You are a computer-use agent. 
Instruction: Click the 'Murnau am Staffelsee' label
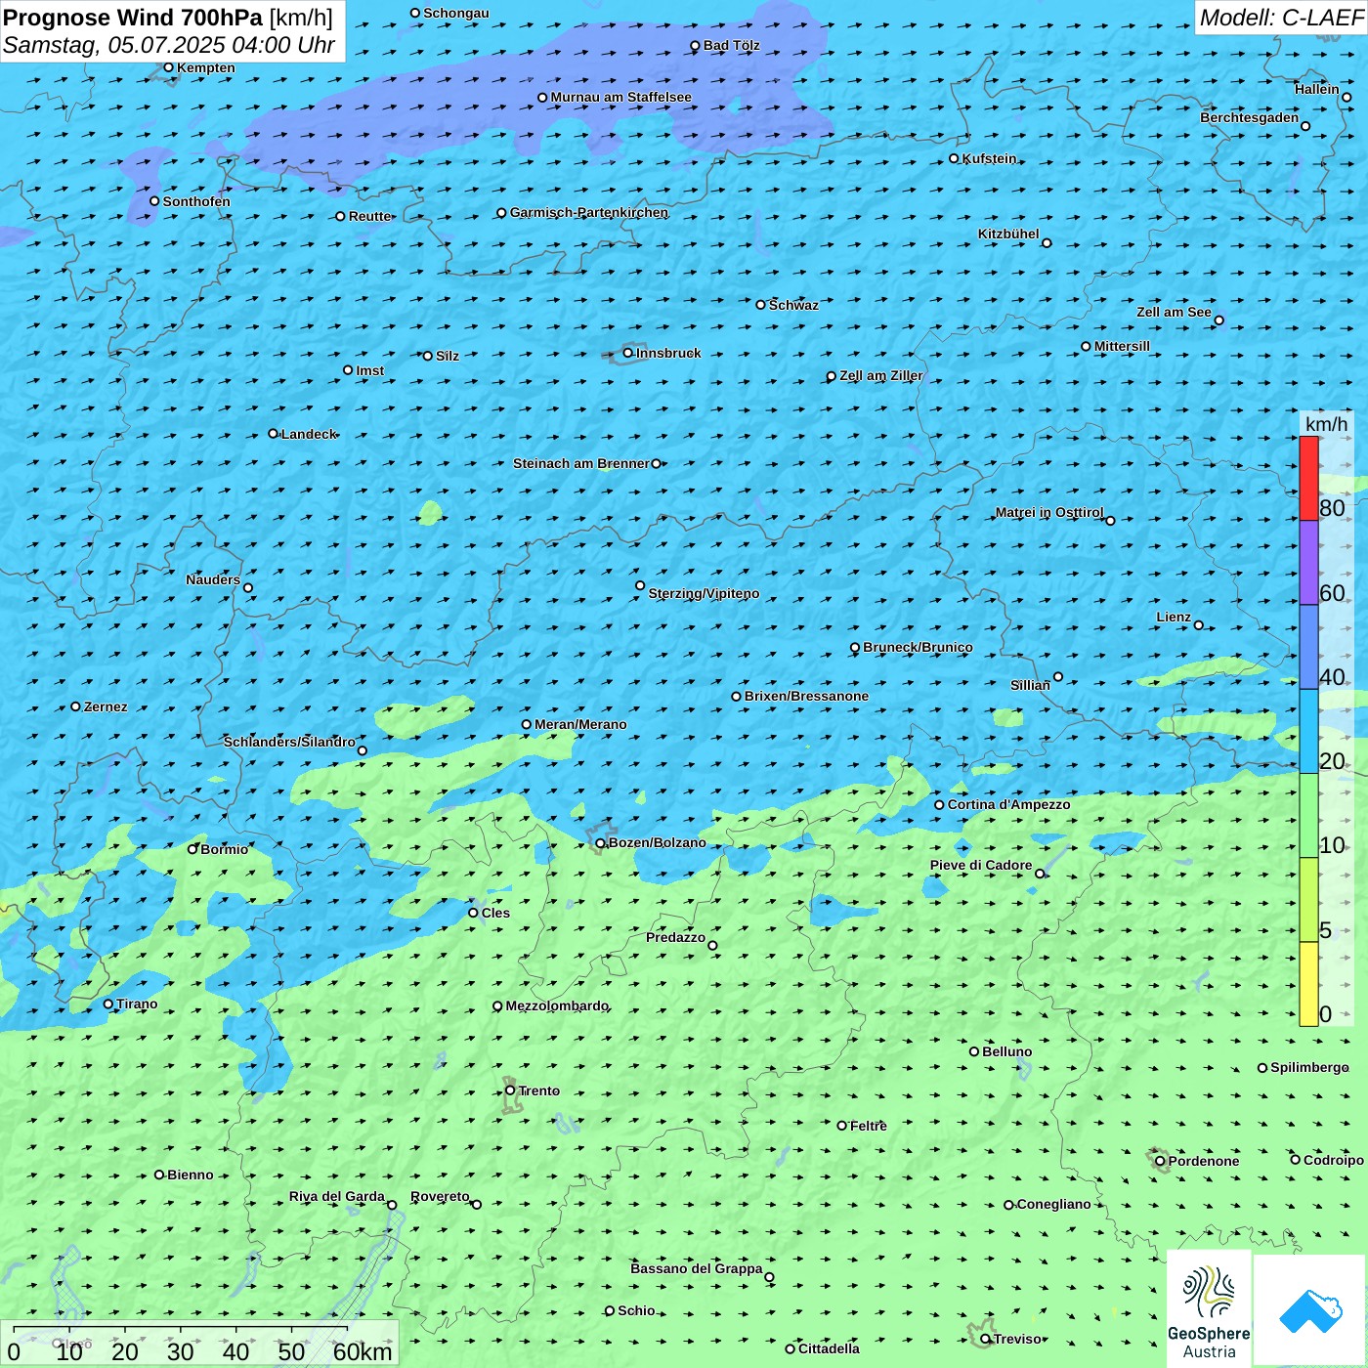[x=621, y=97]
